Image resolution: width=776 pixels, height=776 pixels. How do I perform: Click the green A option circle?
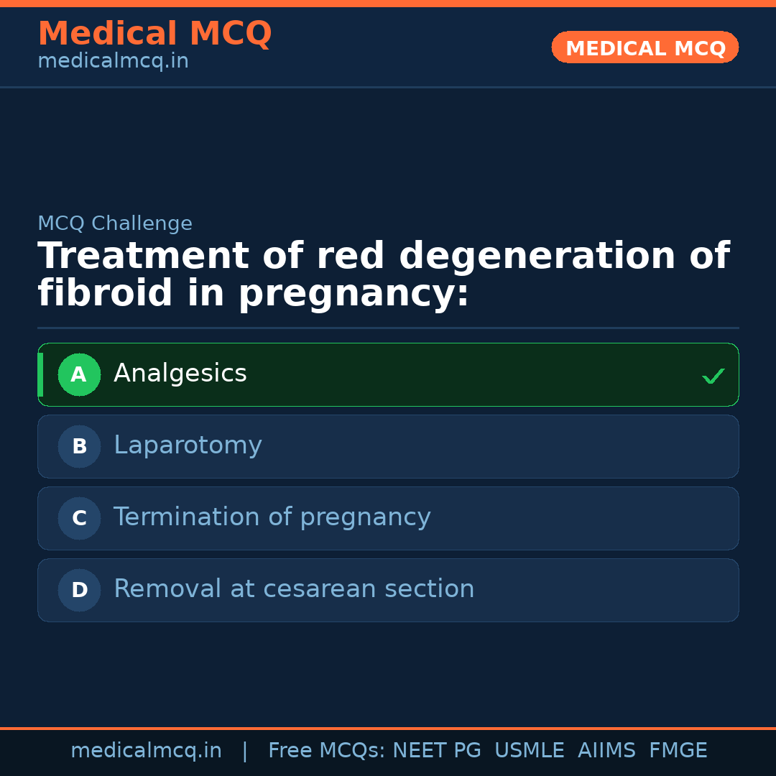79,374
